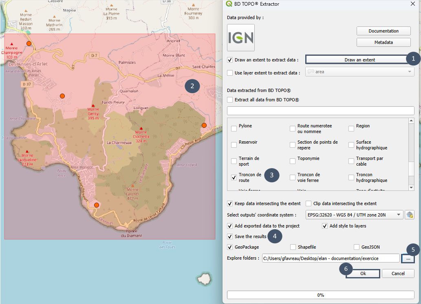
Task: Uncheck the Troncon de route checkbox
Action: click(234, 177)
